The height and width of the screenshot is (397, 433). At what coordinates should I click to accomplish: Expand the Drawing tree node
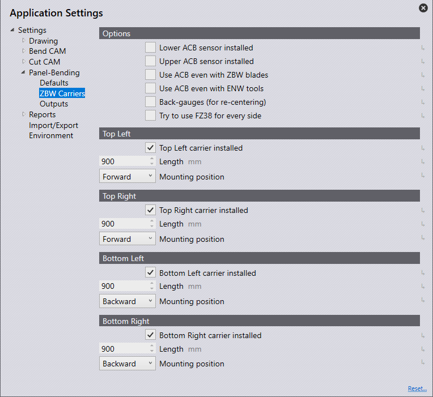click(23, 41)
